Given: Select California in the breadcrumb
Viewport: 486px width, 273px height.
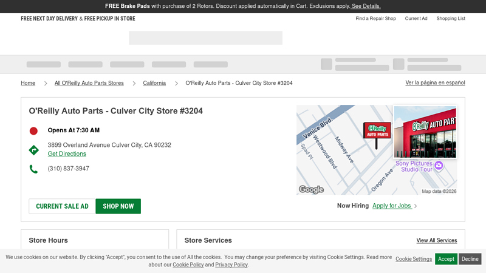Looking at the screenshot, I should [x=154, y=83].
